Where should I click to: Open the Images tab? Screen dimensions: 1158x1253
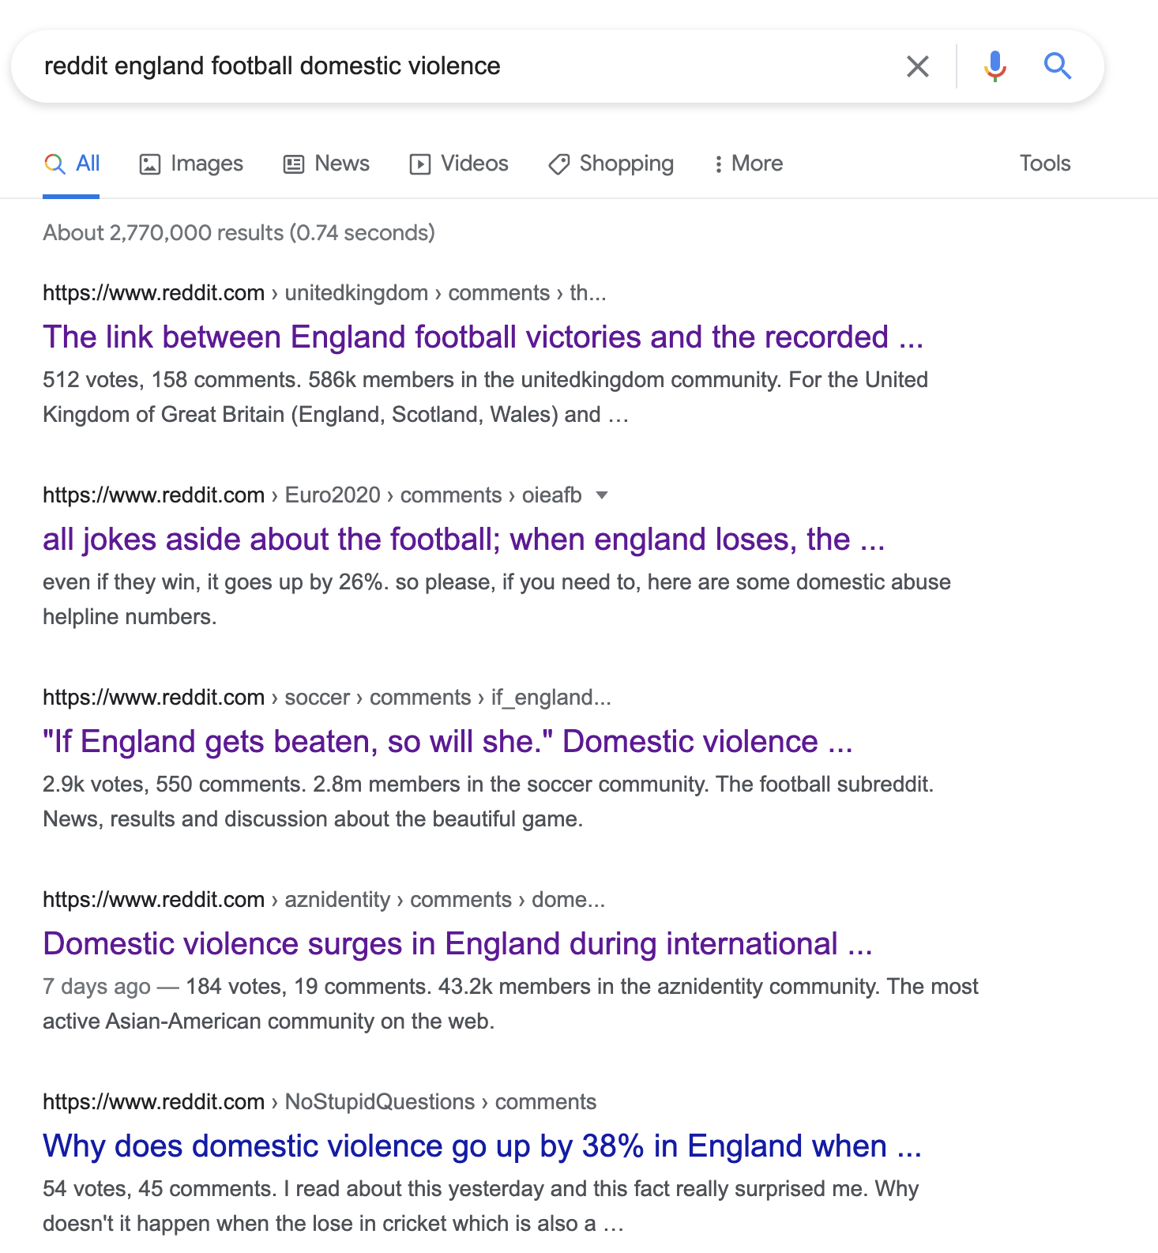[x=191, y=164]
